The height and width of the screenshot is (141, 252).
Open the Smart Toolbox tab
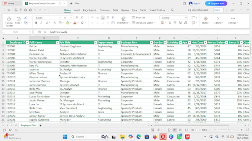click(157, 10)
